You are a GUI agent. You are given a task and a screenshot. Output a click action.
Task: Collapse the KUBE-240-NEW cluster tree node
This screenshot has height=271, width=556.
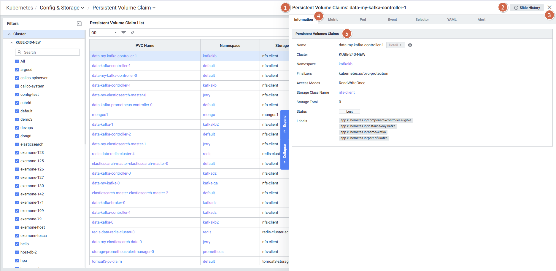click(x=12, y=42)
